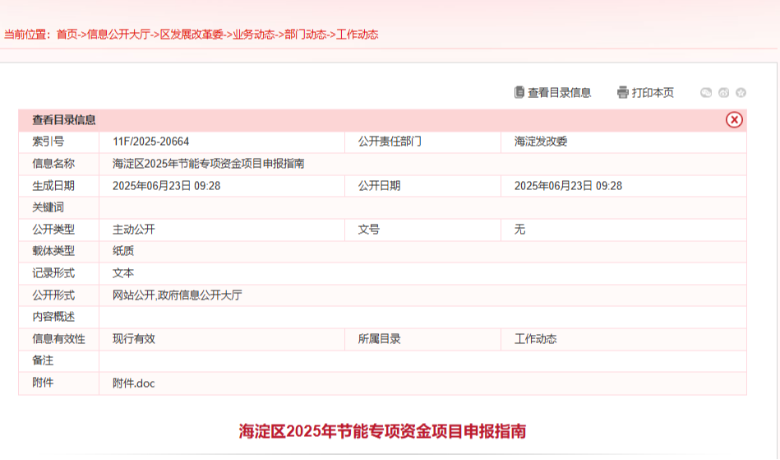Image resolution: width=780 pixels, height=460 pixels.
Task: Click the 记录形式 row label
Action: pyautogui.click(x=53, y=273)
